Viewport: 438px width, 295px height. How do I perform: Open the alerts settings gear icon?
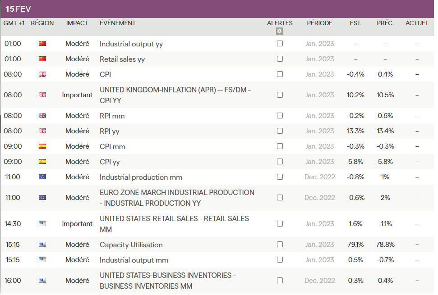pos(280,31)
